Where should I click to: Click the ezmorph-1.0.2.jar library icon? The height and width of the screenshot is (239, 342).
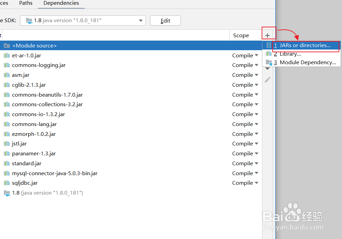pyautogui.click(x=7, y=134)
